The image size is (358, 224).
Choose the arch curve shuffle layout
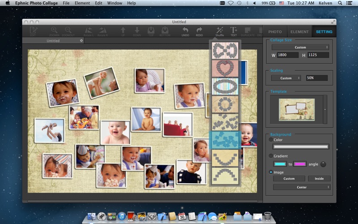pyautogui.click(x=225, y=176)
